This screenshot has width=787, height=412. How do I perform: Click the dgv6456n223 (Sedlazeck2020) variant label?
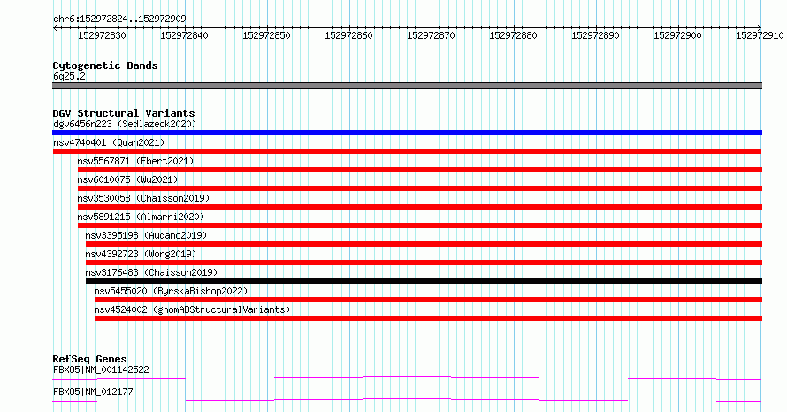click(x=125, y=124)
